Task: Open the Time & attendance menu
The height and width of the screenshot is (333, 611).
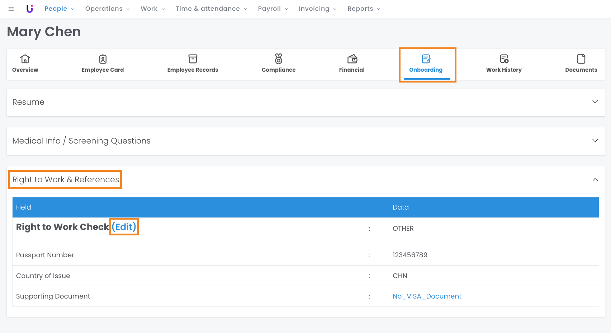Action: [211, 9]
